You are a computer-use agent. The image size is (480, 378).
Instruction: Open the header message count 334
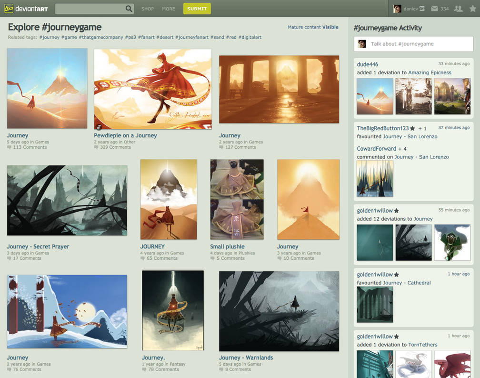coord(444,9)
